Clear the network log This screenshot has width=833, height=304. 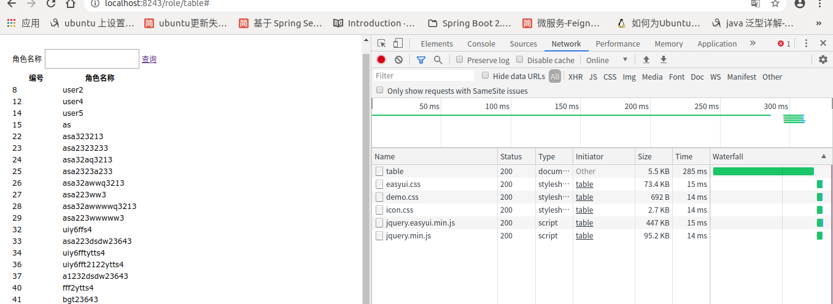tap(398, 59)
